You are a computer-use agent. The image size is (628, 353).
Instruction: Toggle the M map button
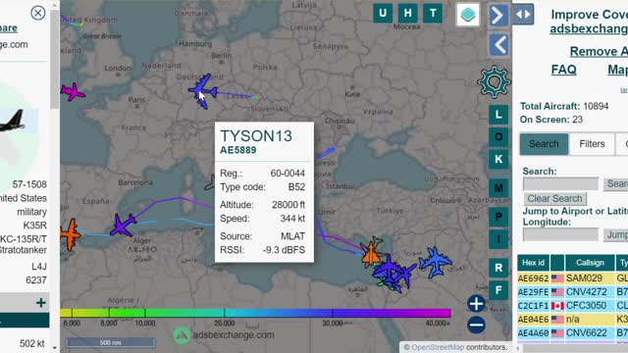498,187
